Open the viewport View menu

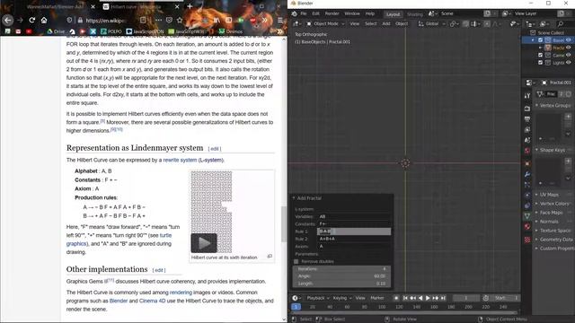pyautogui.click(x=355, y=24)
